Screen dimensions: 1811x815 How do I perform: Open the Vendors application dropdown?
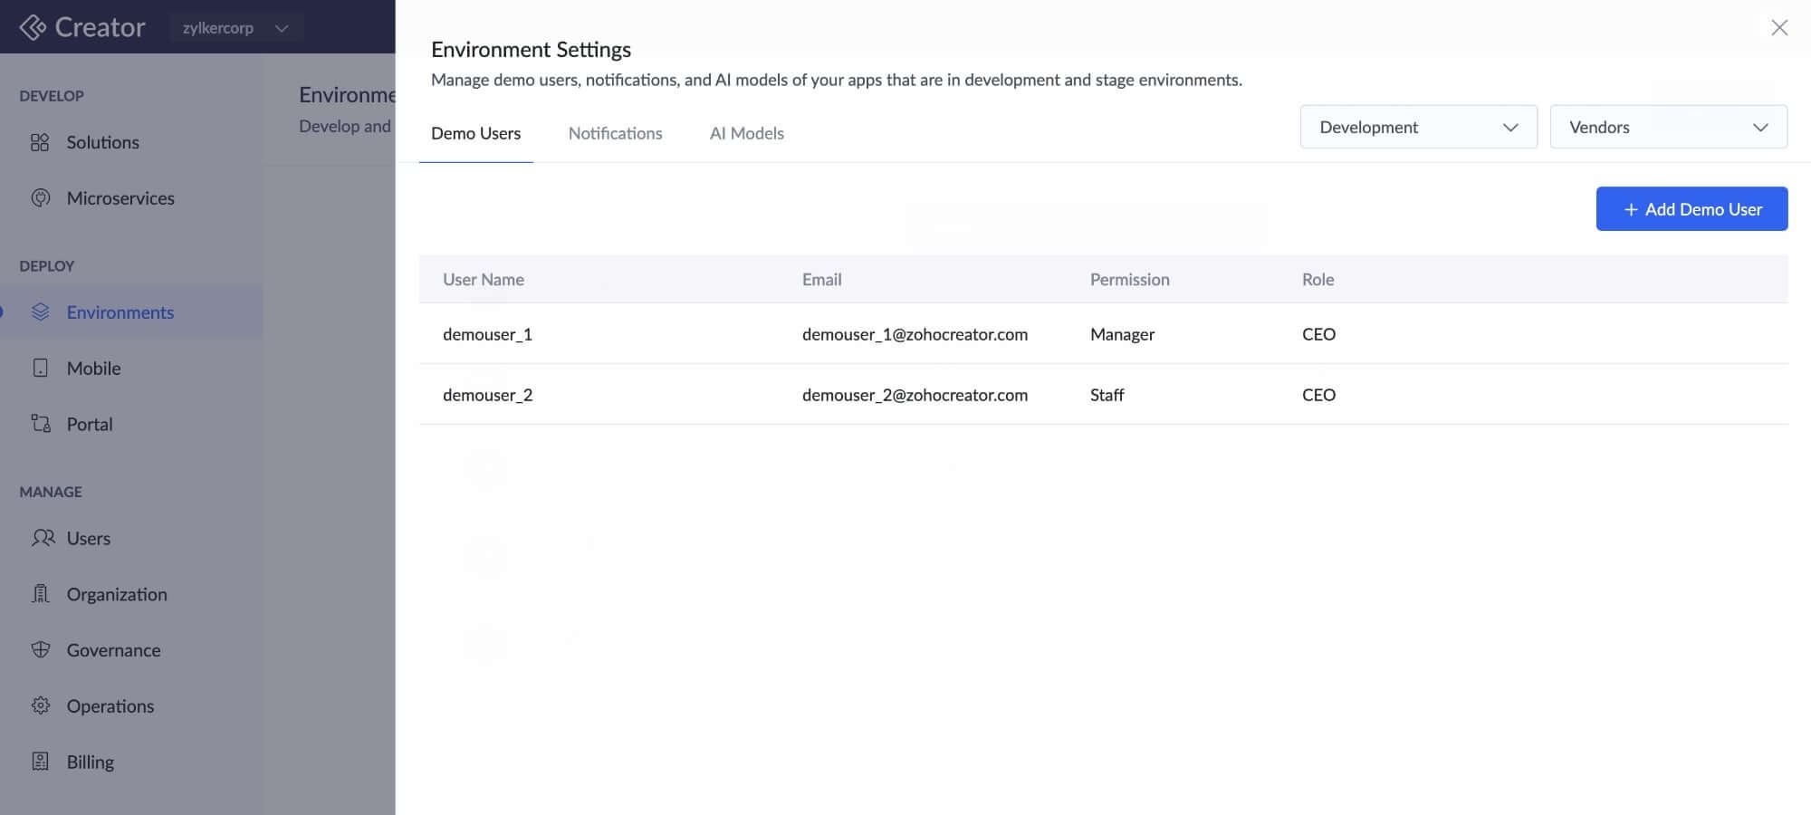(x=1668, y=128)
